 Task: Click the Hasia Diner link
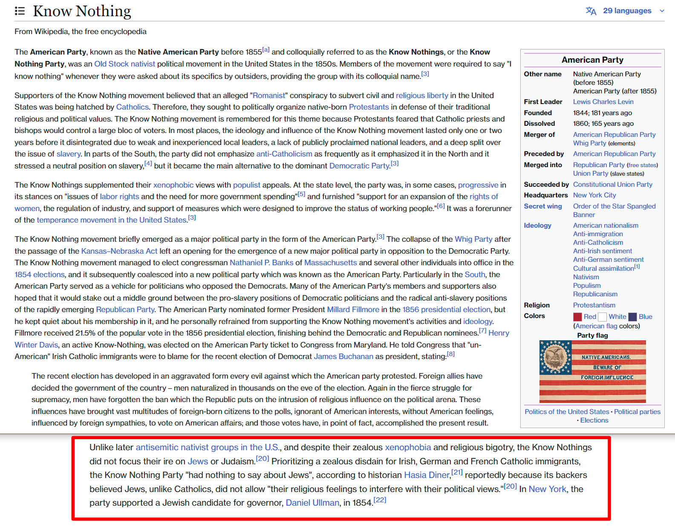point(427,475)
